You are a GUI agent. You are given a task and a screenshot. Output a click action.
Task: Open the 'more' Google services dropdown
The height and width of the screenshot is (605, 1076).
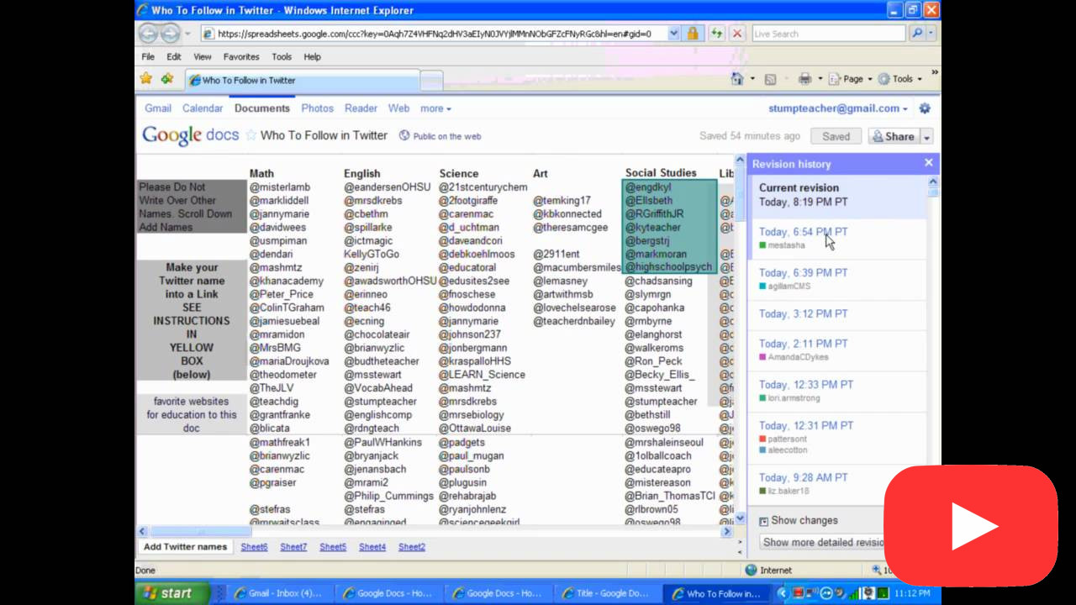pyautogui.click(x=435, y=108)
